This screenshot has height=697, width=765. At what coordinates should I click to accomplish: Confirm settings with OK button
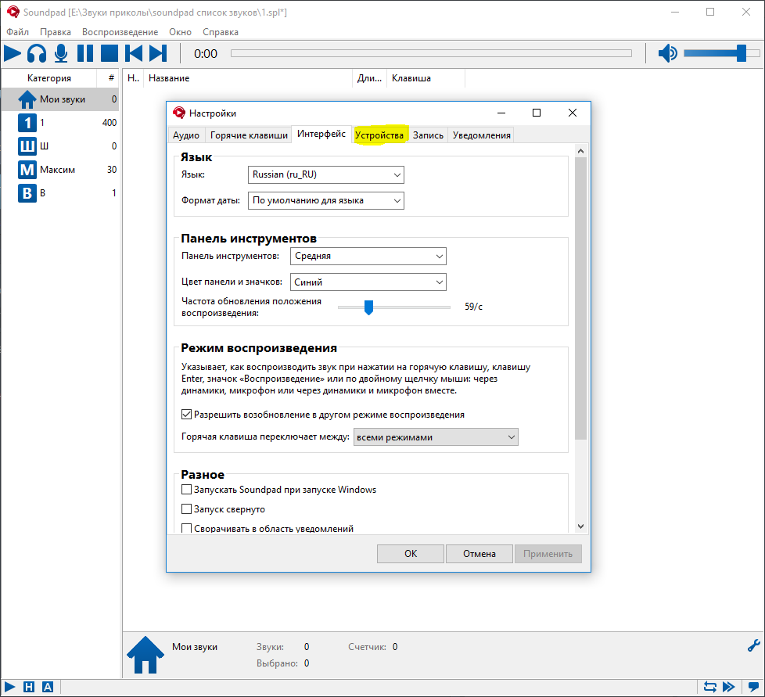click(x=411, y=554)
